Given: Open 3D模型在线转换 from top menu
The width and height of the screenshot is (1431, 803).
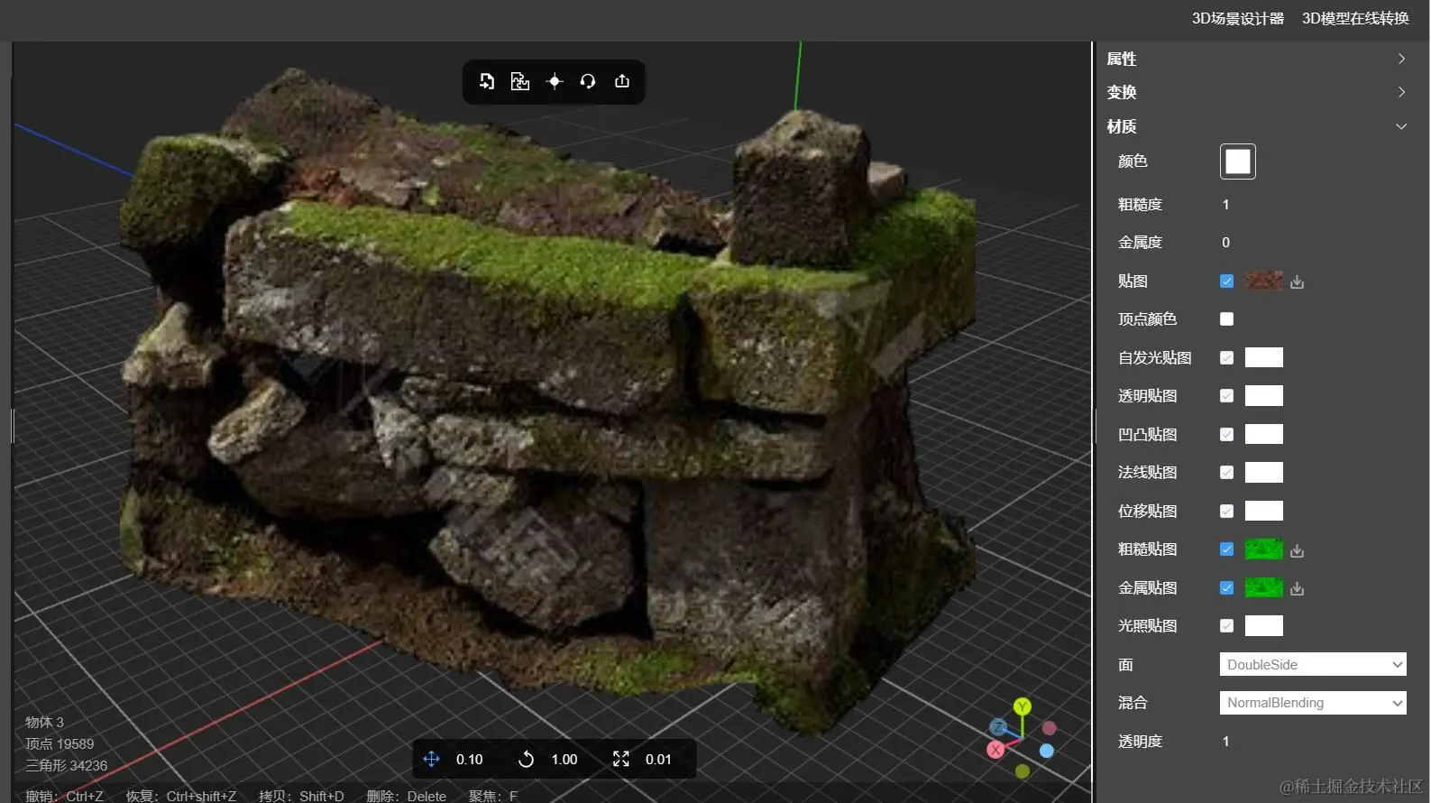Looking at the screenshot, I should point(1355,19).
